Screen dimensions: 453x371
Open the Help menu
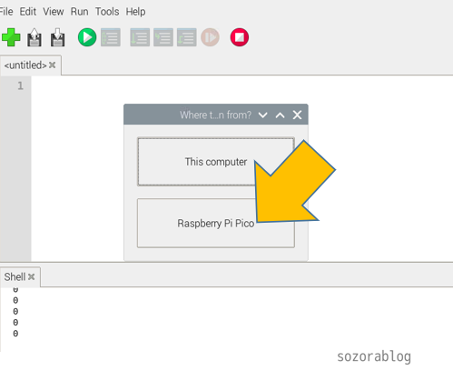pos(135,12)
